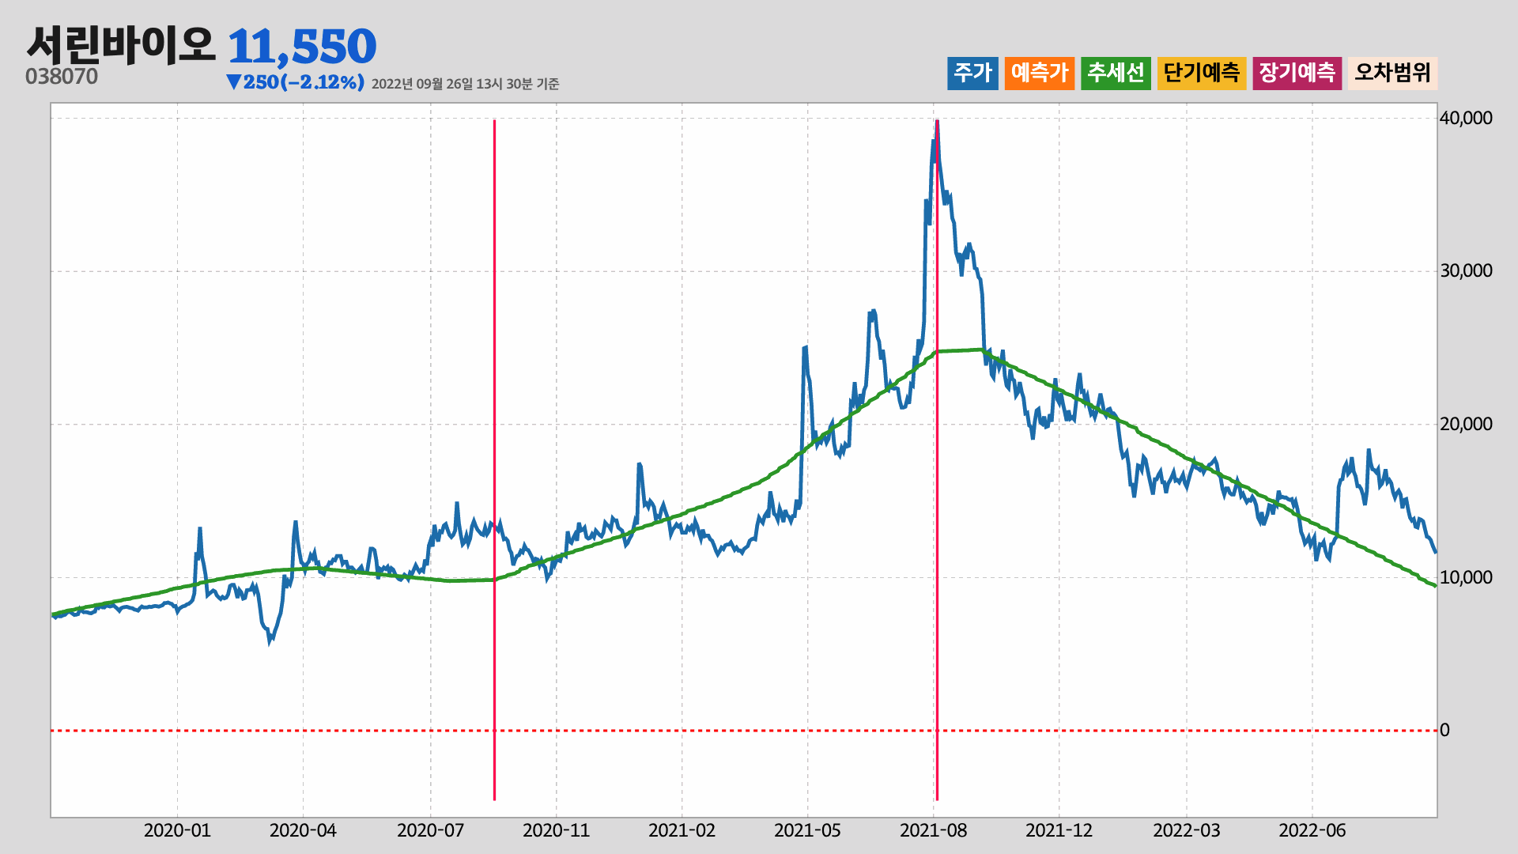Image resolution: width=1518 pixels, height=854 pixels.
Task: Click the red vertical marker at 2021-08 peak
Action: point(937,460)
